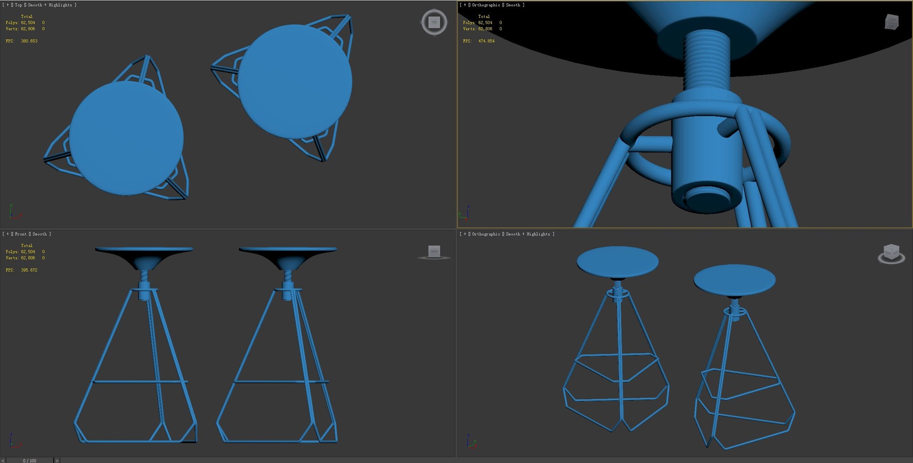Click Polys count 62,504 in Top viewport
Viewport: 913px width, 463px height.
28,23
